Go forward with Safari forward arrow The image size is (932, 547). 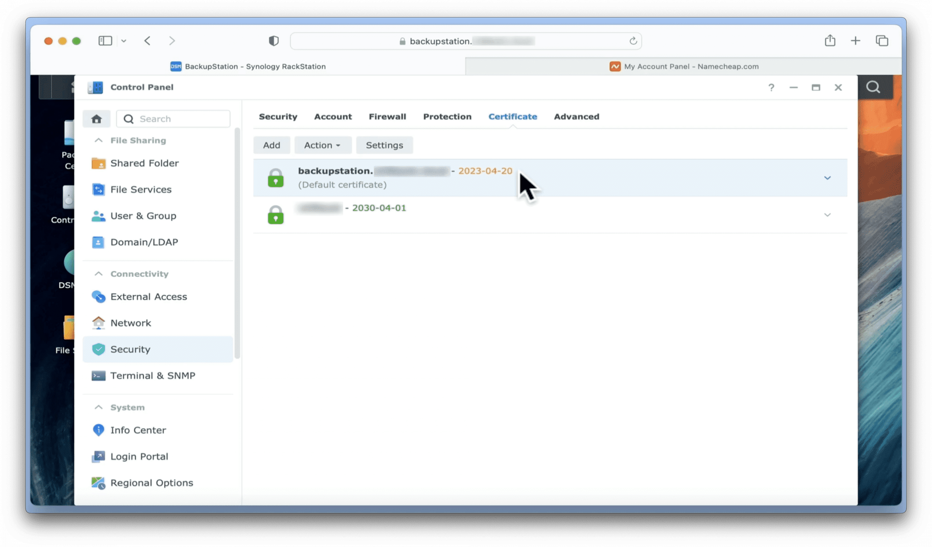172,41
